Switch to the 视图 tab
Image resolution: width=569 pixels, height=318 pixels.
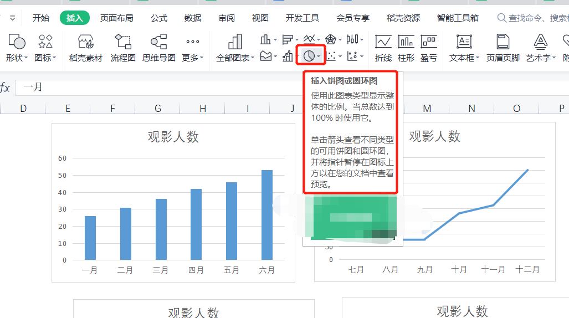click(260, 18)
